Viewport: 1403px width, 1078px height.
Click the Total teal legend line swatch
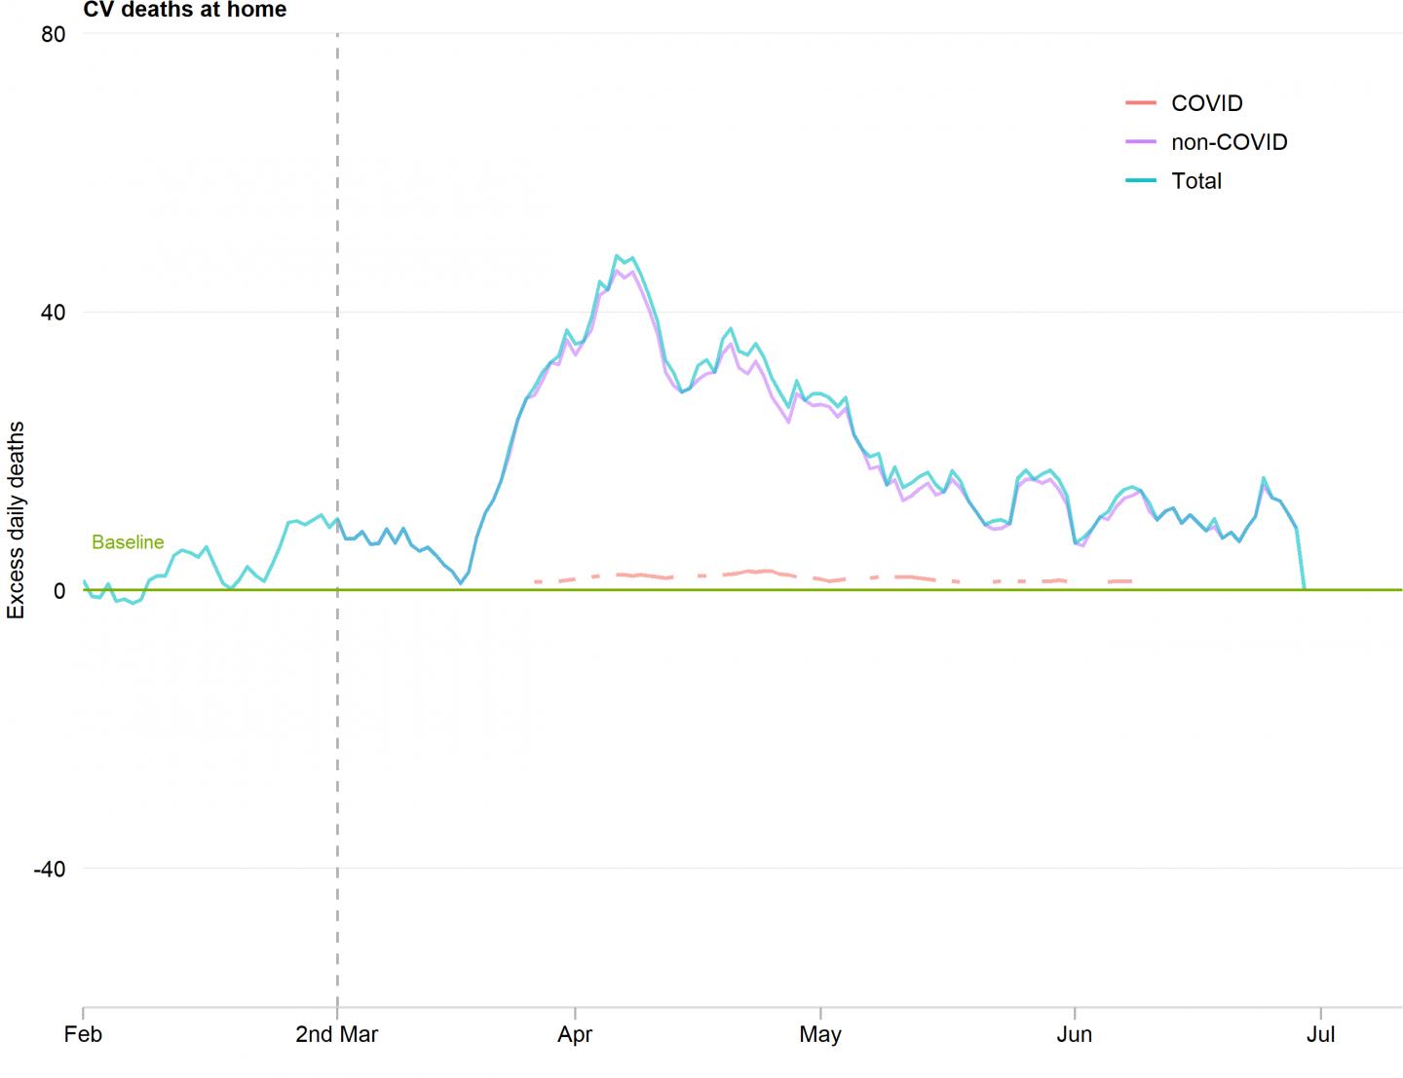coord(1140,181)
